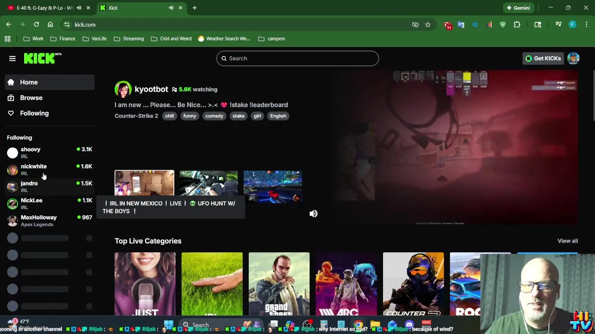
Task: Click View all for Top Live Categories
Action: point(568,241)
